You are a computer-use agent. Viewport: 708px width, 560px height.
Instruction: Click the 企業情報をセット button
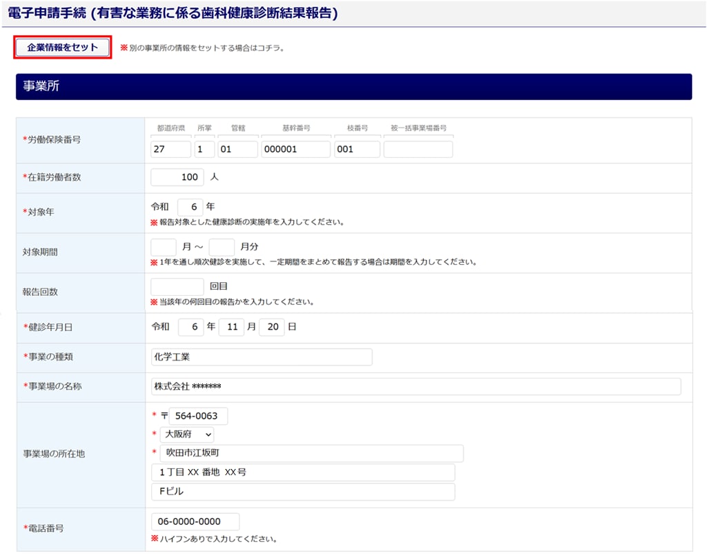[x=63, y=48]
